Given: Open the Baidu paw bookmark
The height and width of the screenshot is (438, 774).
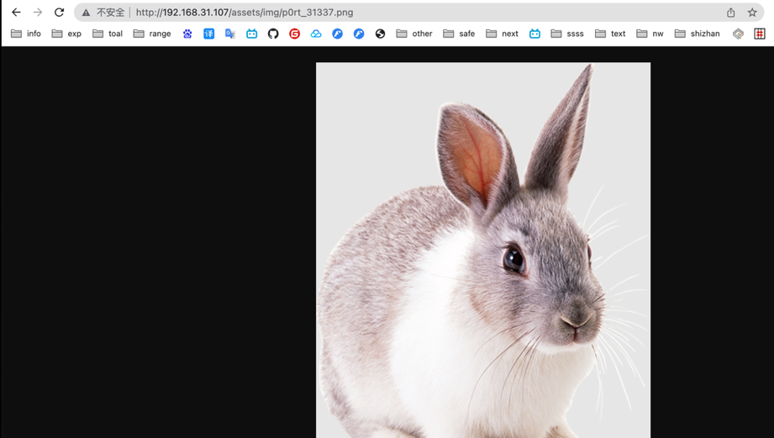Looking at the screenshot, I should coord(187,34).
